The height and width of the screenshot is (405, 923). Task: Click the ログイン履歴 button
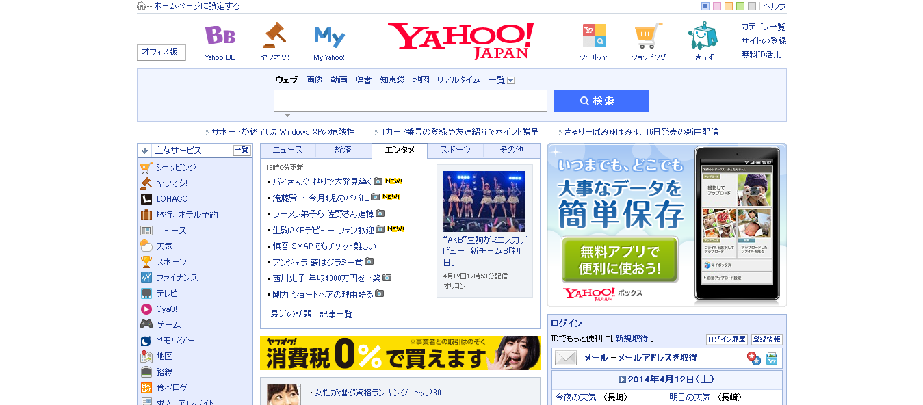[727, 339]
